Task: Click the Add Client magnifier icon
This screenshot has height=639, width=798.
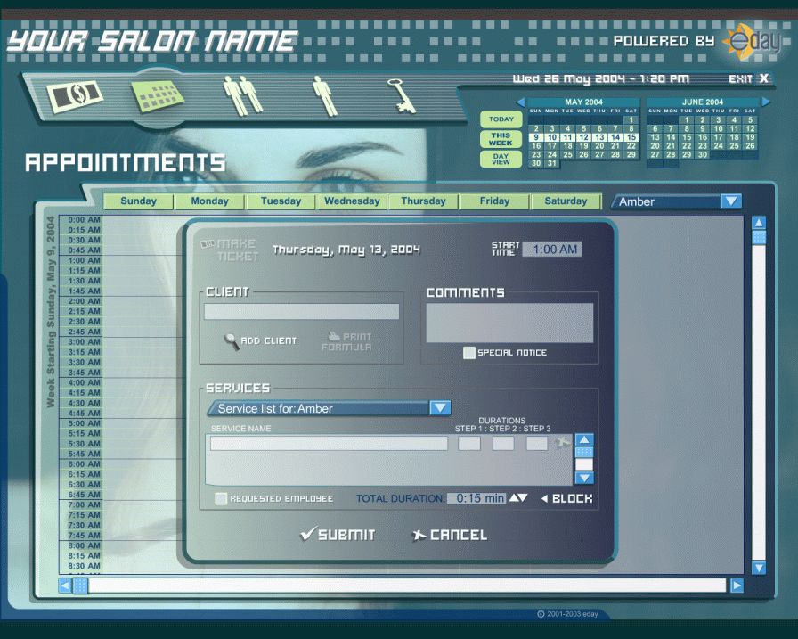Action: point(232,341)
